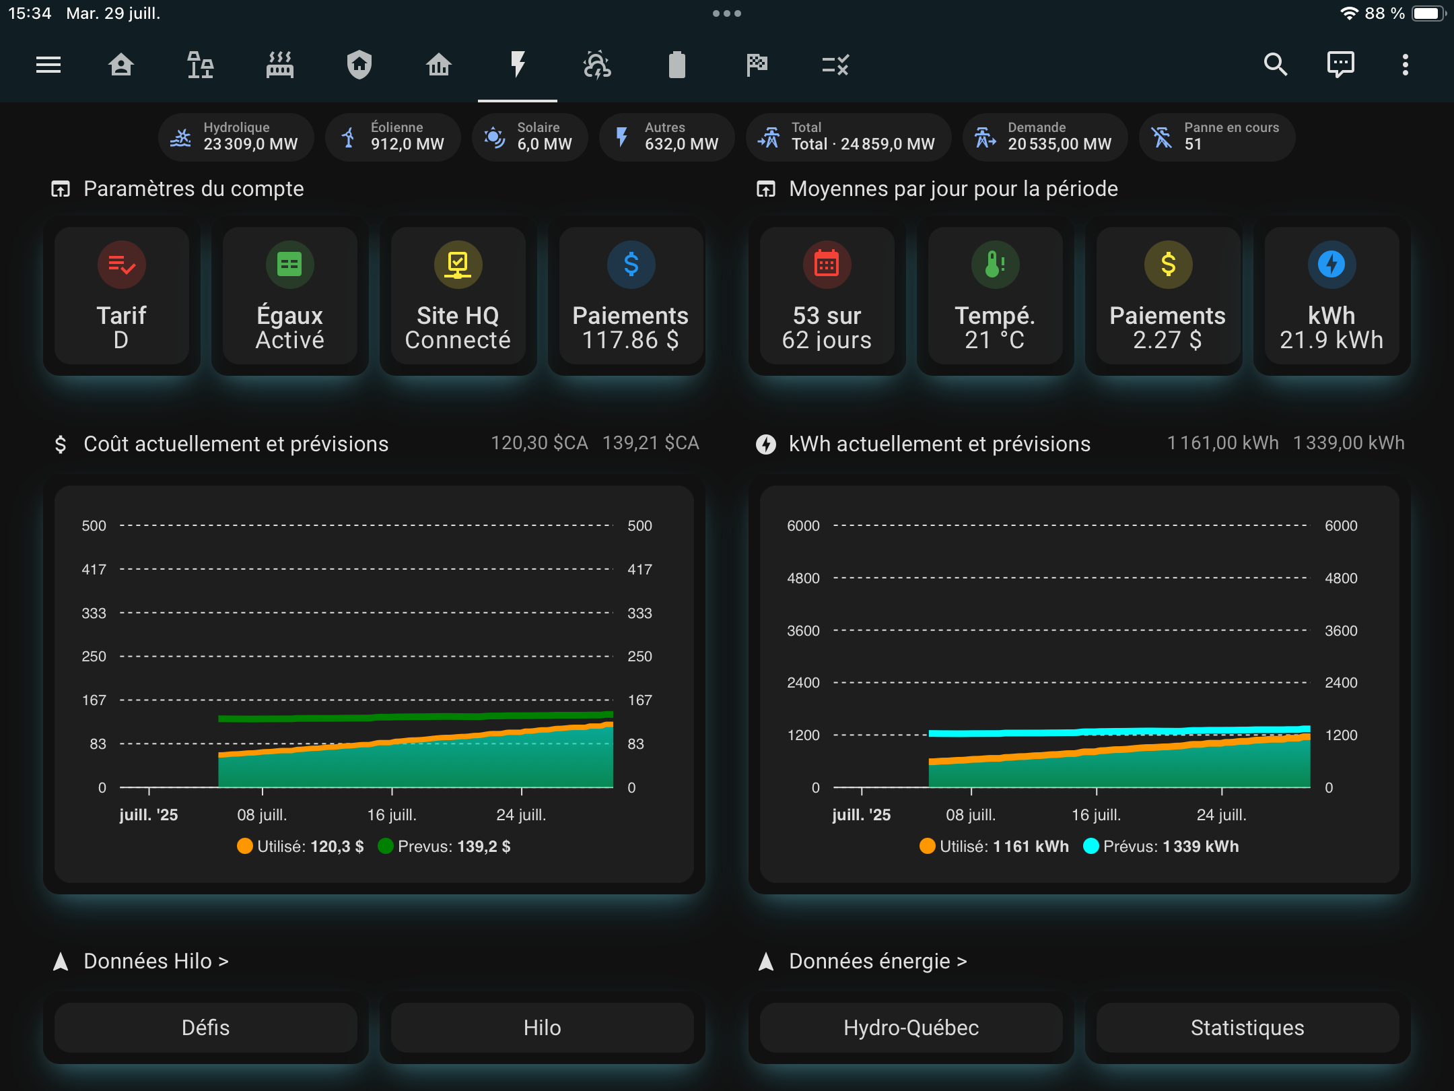The height and width of the screenshot is (1091, 1454).
Task: Toggle the Égaux Activé card
Action: [x=289, y=296]
